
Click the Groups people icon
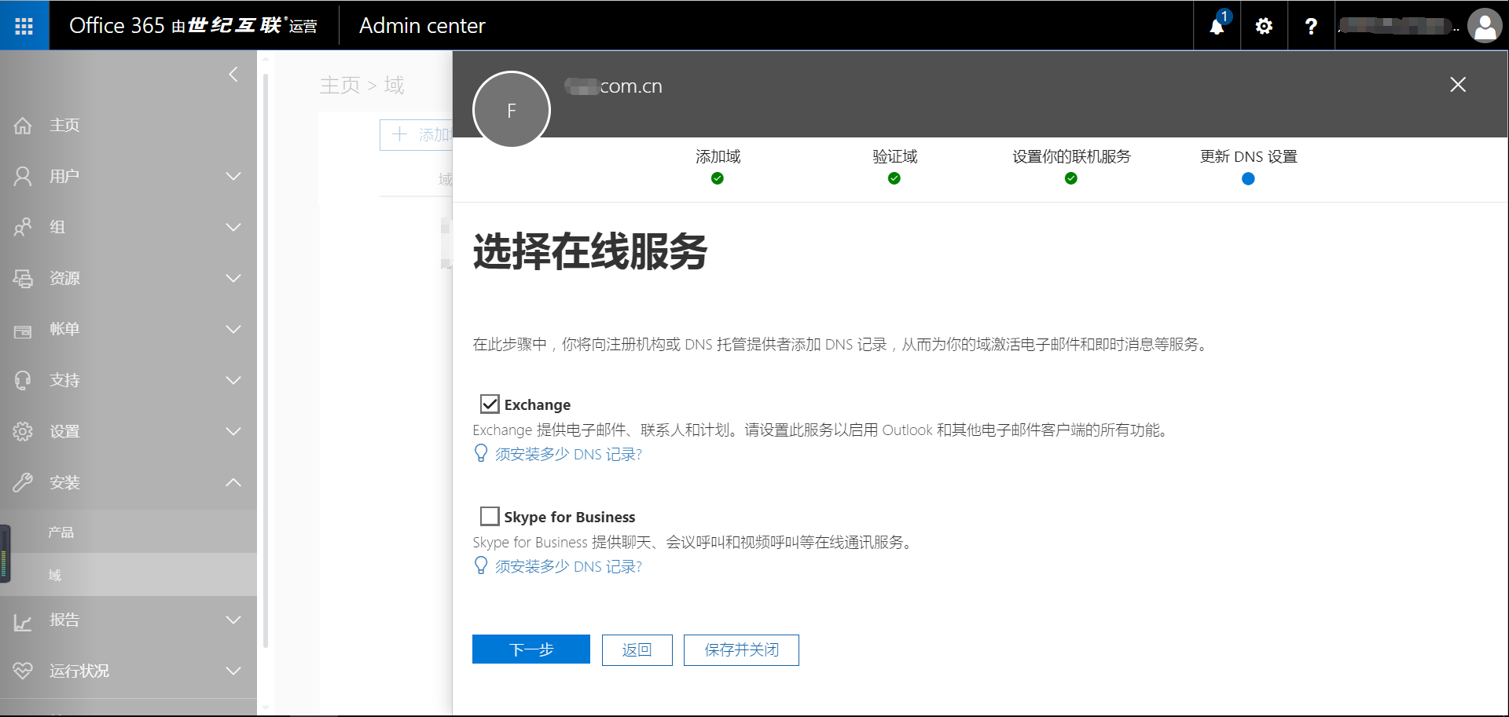pos(23,228)
